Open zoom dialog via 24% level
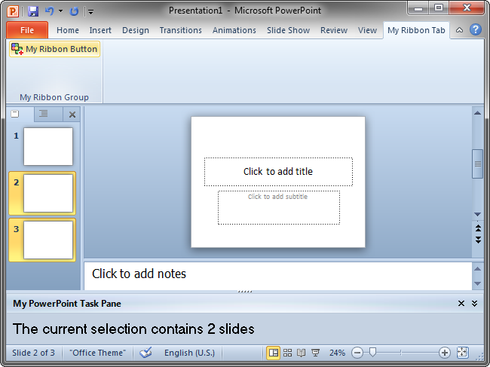The height and width of the screenshot is (367, 490). [337, 353]
